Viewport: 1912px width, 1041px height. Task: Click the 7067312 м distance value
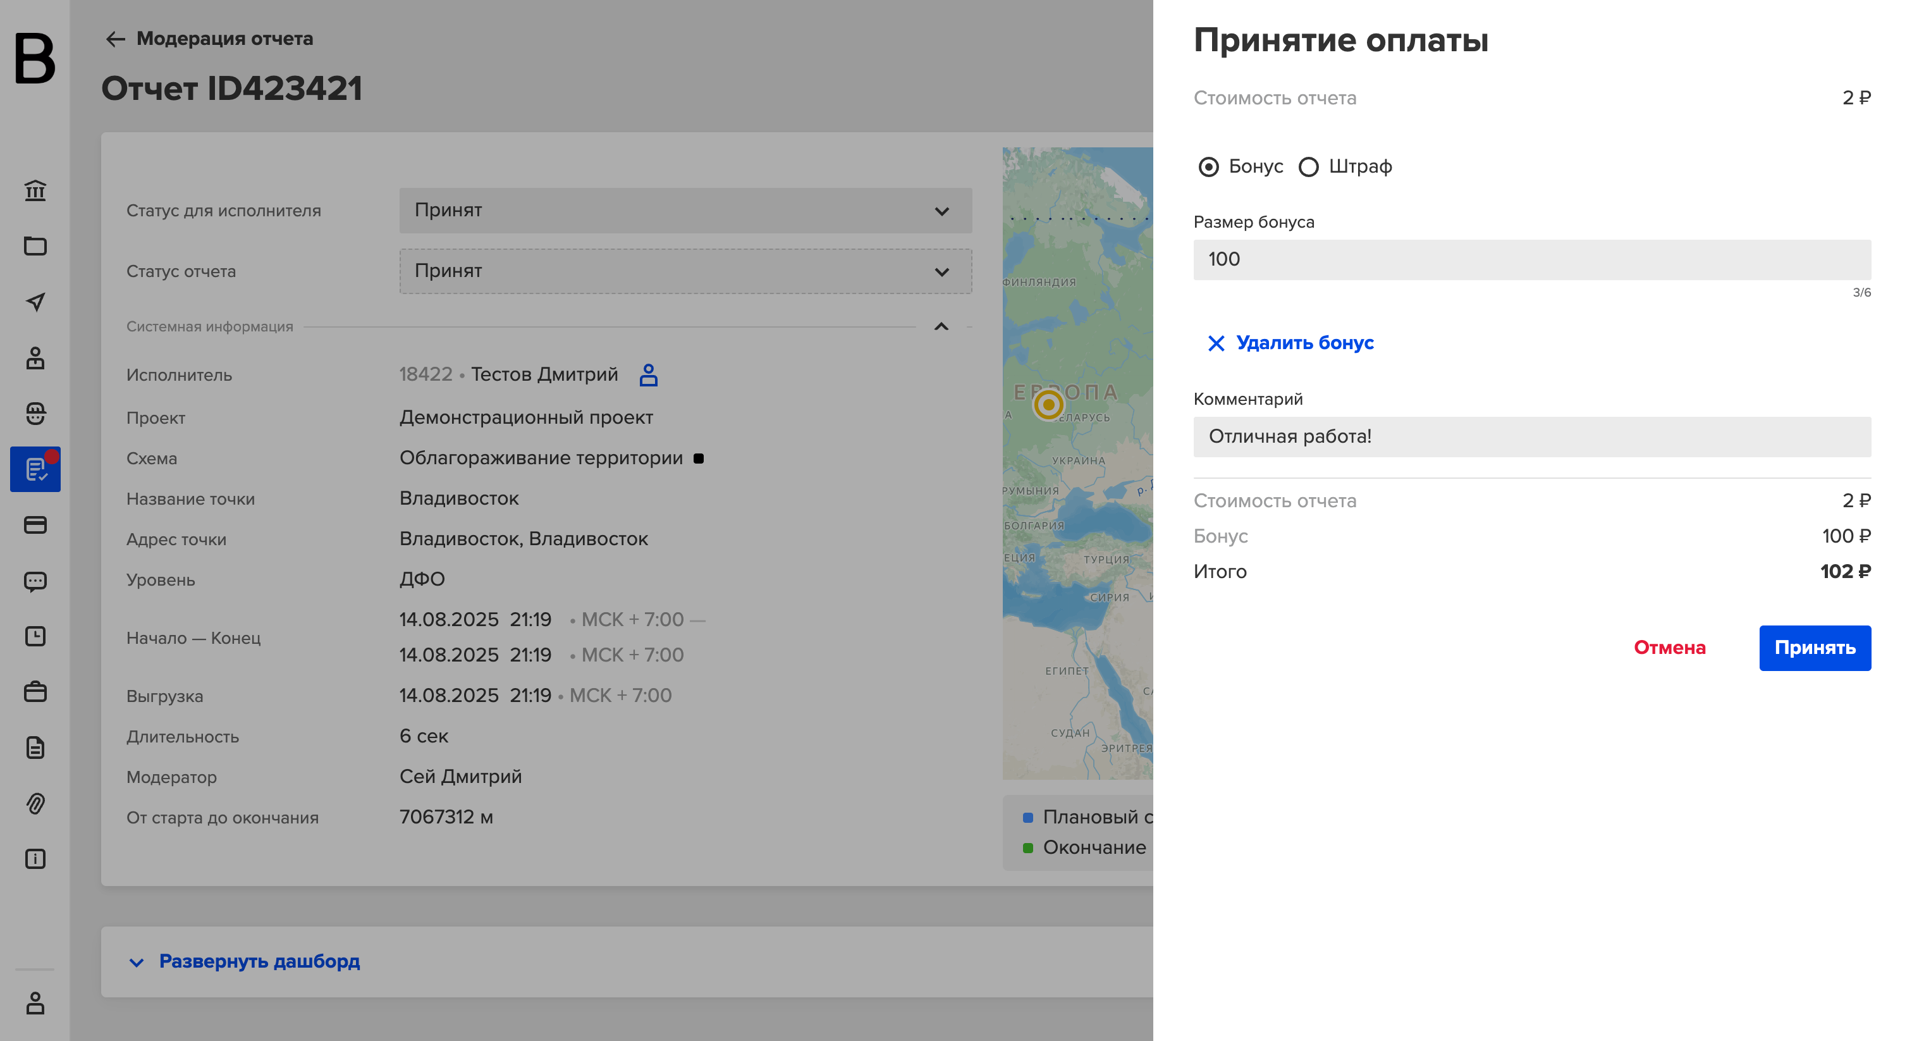pos(446,816)
